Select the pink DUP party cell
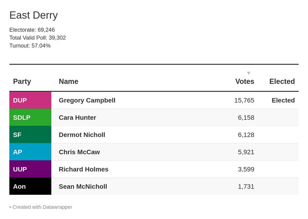Image resolution: width=308 pixels, height=219 pixels. (x=30, y=100)
